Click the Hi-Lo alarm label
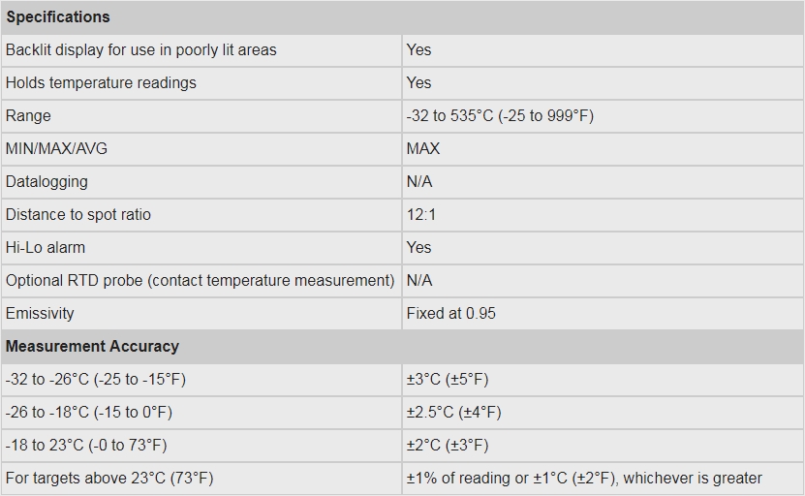 tap(46, 247)
